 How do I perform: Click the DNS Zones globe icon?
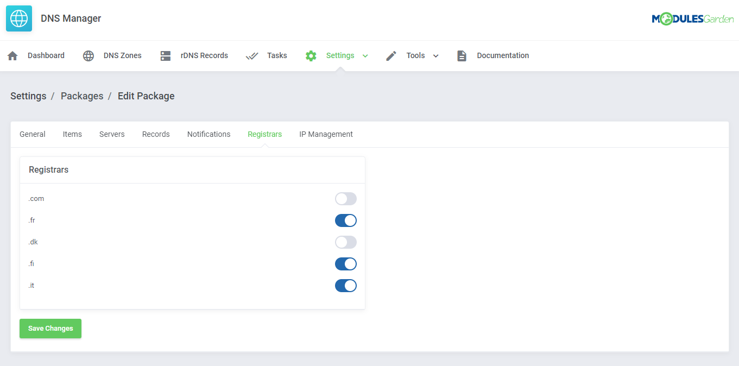point(88,55)
